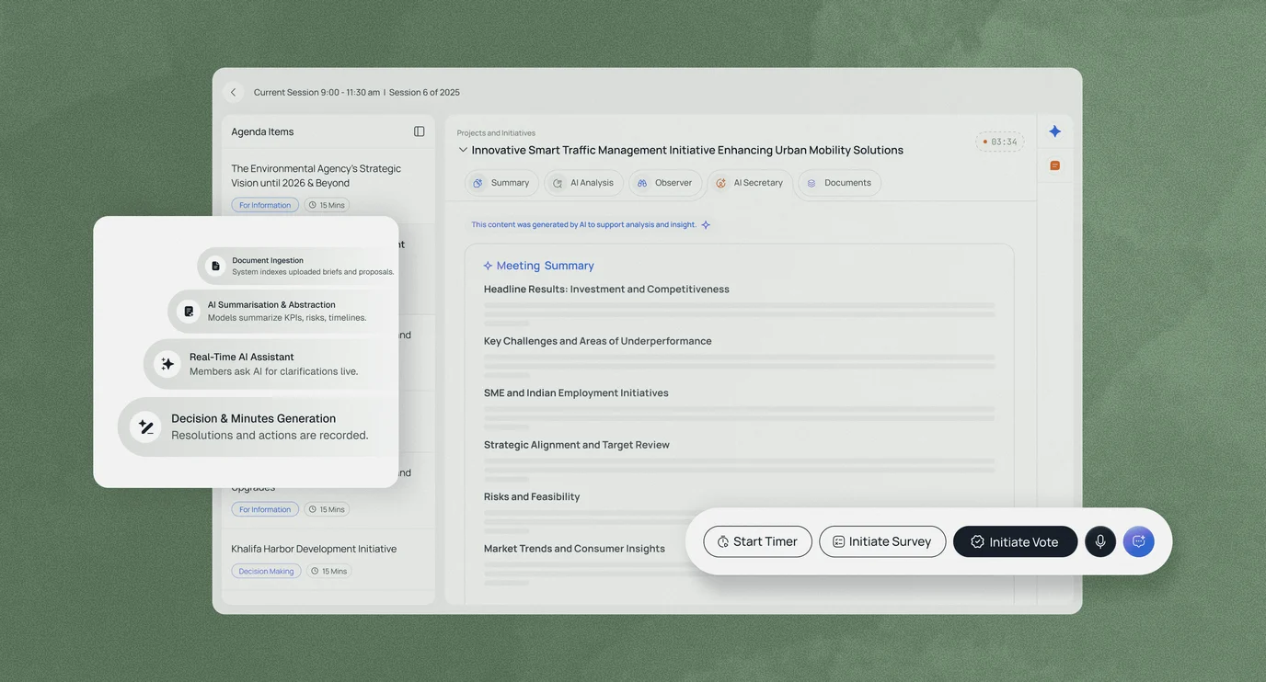Click the 03:34 recording timer
This screenshot has height=682, width=1266.
(x=1000, y=142)
